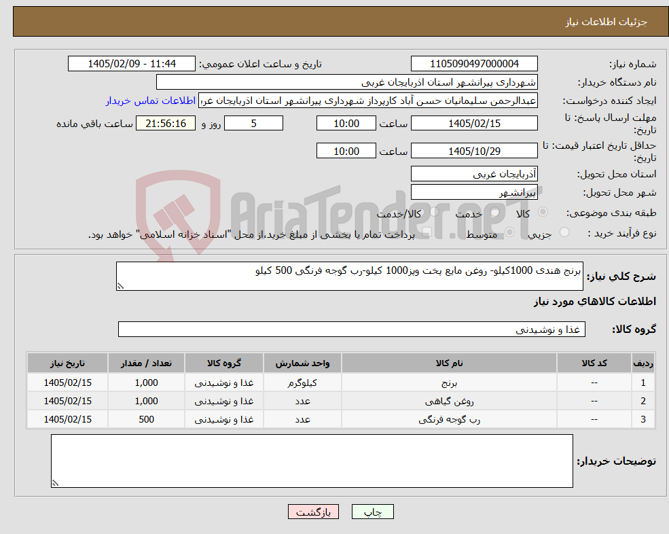Open اطلاعات تماس خریدار link
This screenshot has width=669, height=534.
pyautogui.click(x=151, y=101)
